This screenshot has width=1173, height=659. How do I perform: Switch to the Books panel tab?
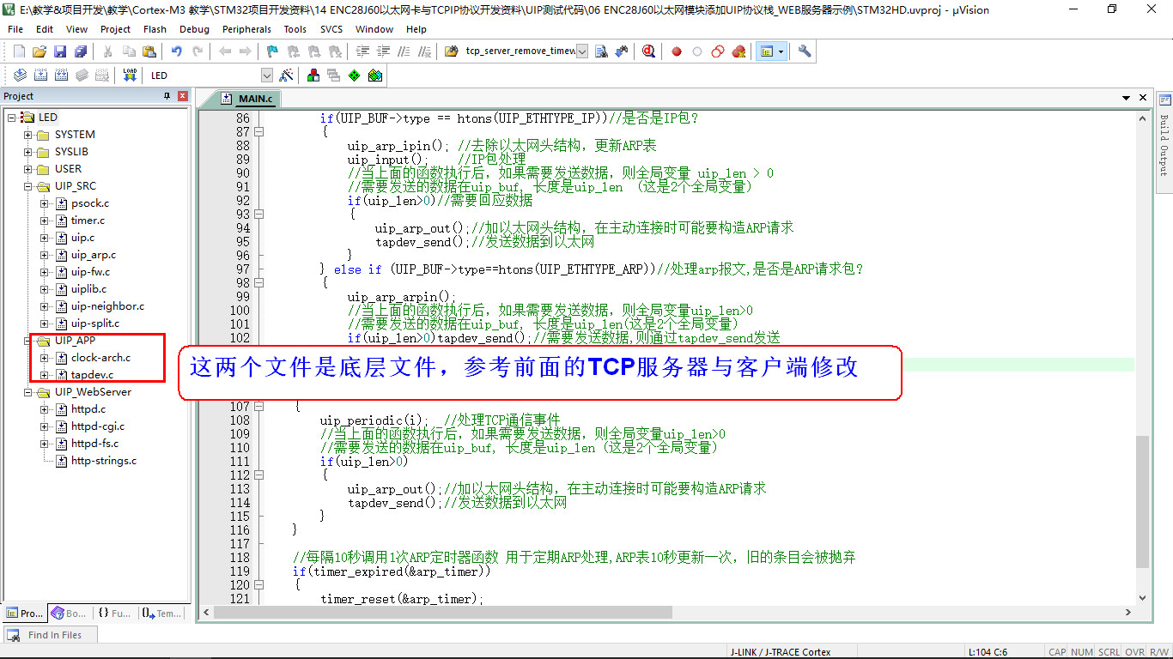69,614
